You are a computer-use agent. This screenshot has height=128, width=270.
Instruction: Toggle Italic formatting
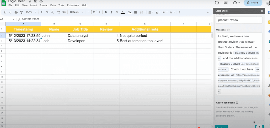point(111,12)
